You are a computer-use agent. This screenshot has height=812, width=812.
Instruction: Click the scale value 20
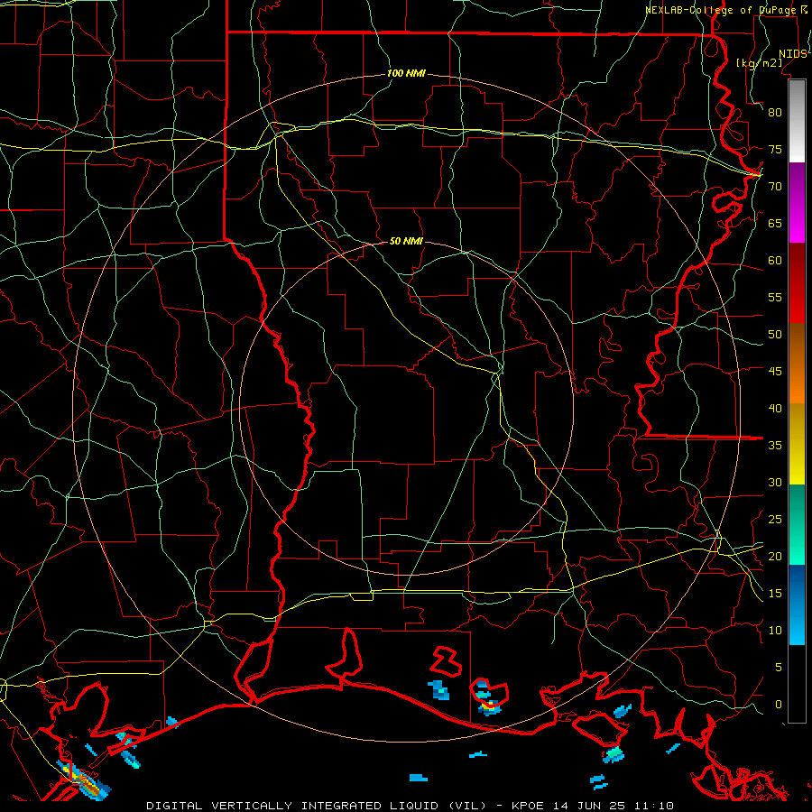775,556
